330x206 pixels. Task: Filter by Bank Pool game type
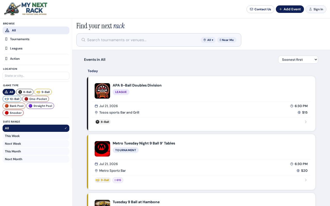pos(14,106)
